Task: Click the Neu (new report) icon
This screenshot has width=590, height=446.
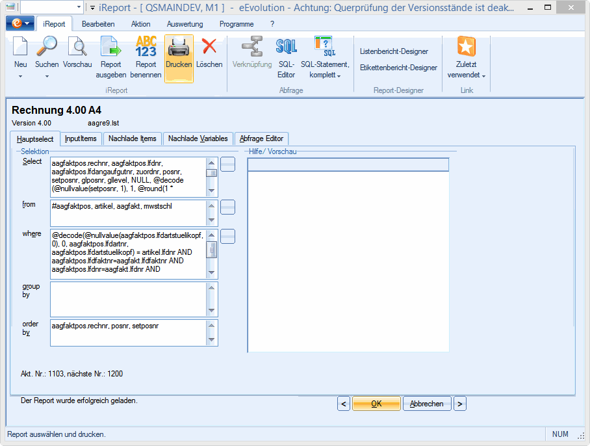Action: (20, 47)
